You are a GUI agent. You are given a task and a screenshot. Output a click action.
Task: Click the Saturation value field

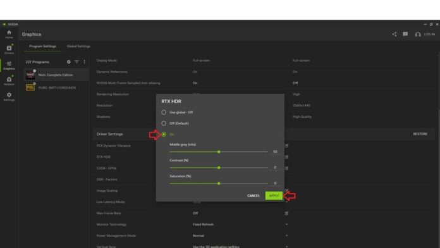pos(275,183)
